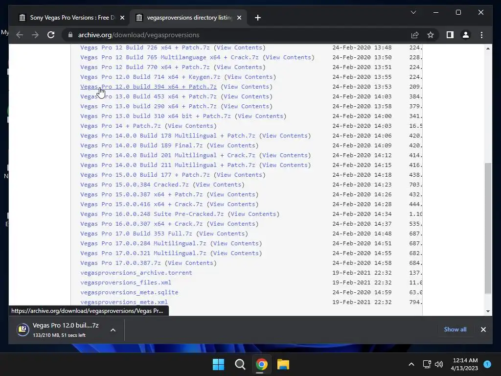Open clock and calendar flyout
The height and width of the screenshot is (376, 501).
pos(465,364)
